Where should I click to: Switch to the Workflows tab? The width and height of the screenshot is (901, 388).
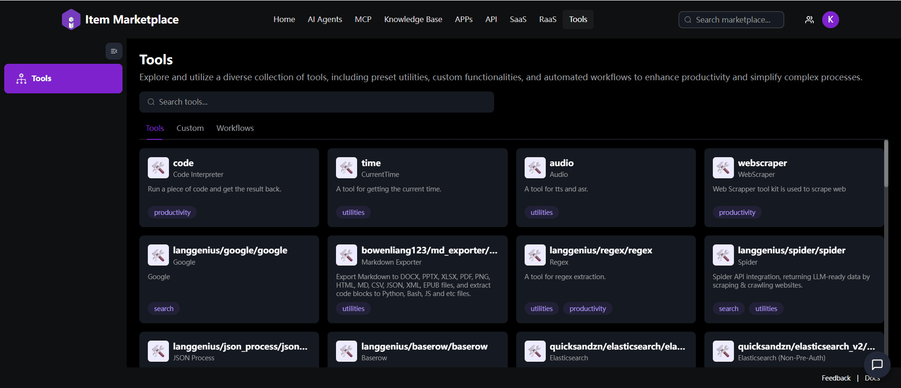(x=235, y=128)
